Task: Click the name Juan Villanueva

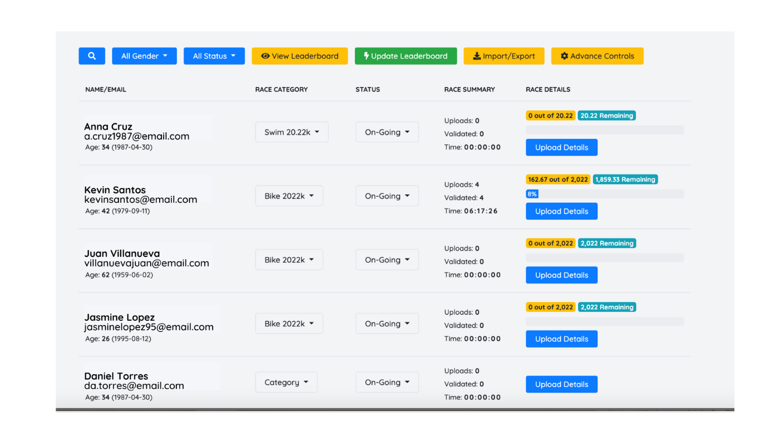Action: tap(122, 254)
